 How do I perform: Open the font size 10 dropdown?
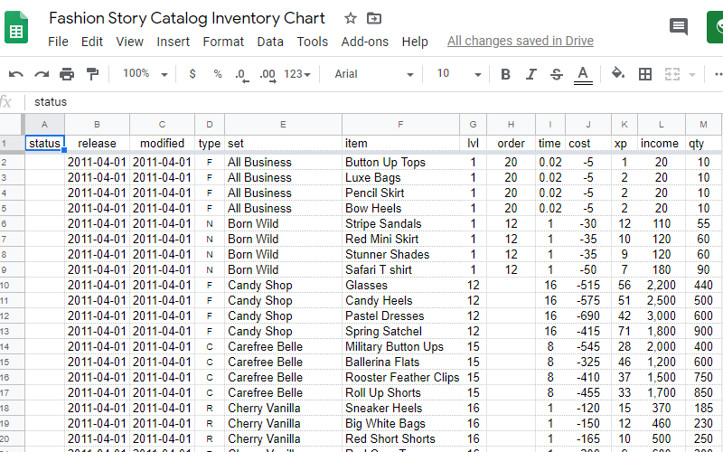coord(455,74)
